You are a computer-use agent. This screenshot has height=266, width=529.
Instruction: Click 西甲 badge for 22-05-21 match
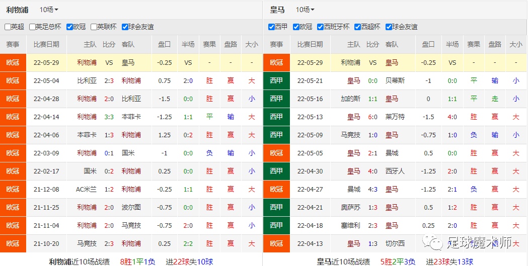point(276,80)
